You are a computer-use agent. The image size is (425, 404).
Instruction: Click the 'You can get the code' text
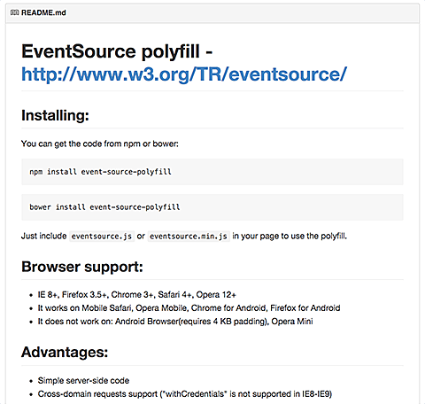click(100, 144)
